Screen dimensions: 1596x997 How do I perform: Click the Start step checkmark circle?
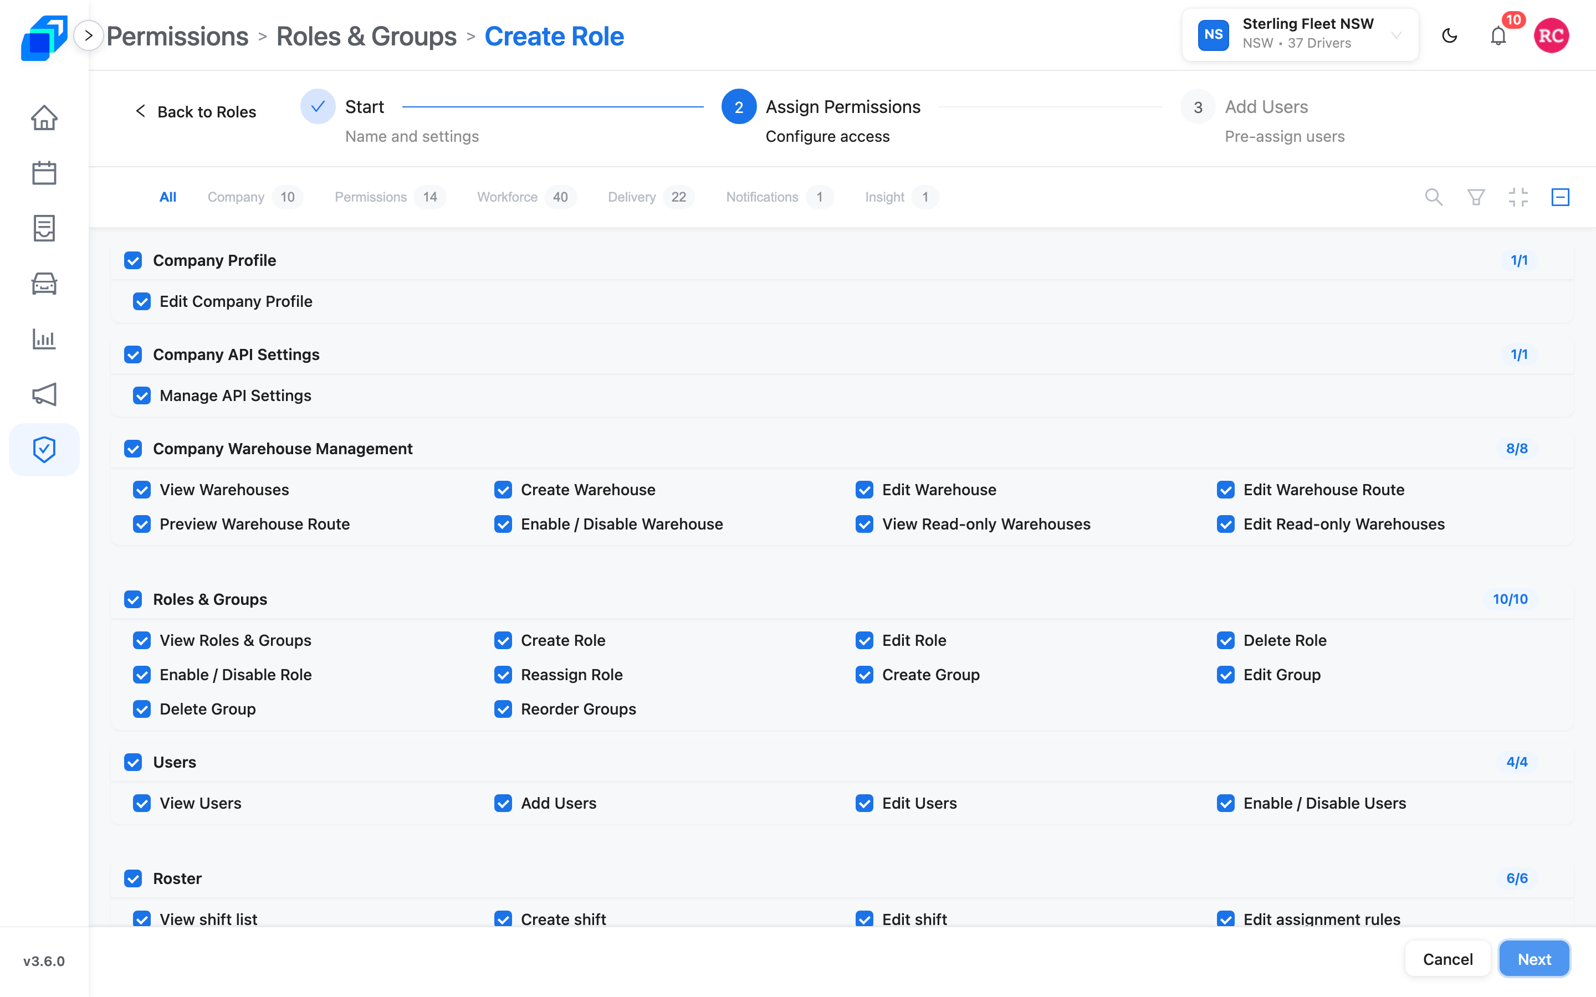[x=318, y=106]
